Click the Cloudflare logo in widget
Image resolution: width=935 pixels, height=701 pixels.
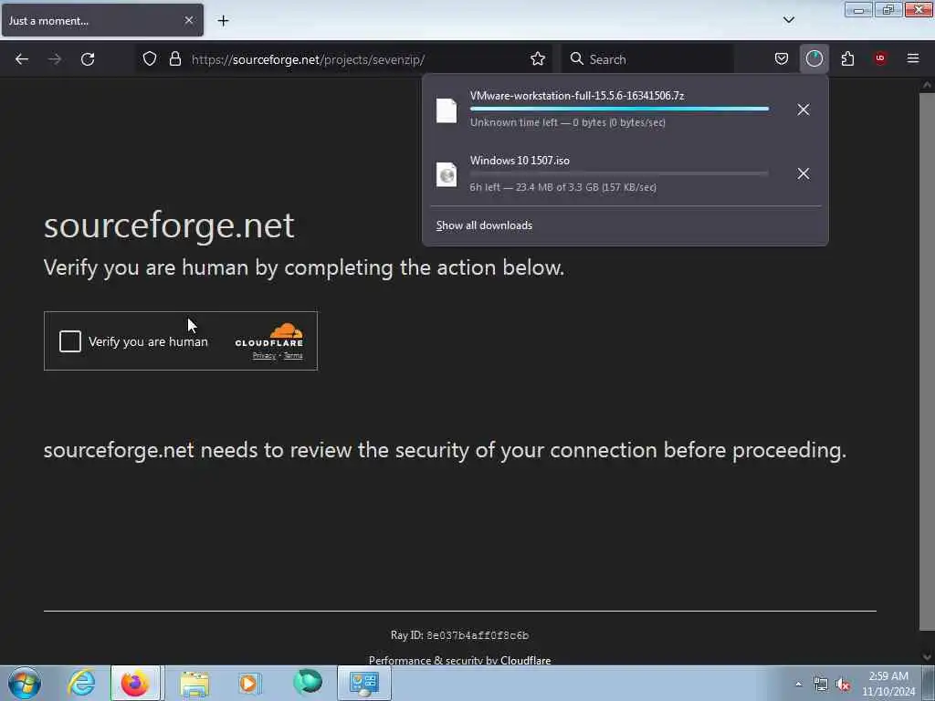269,335
